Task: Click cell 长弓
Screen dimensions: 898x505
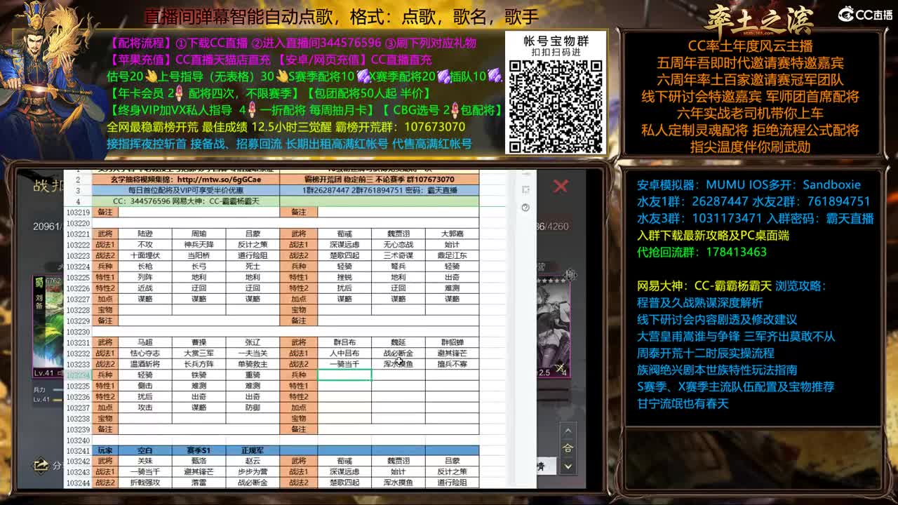Action: (199, 267)
